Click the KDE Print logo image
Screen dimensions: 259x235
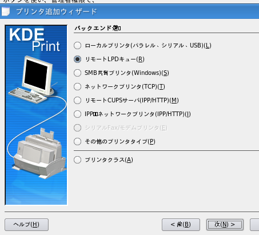34,40
